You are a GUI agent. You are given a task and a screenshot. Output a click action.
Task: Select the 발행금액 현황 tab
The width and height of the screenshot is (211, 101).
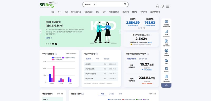pos(132,59)
